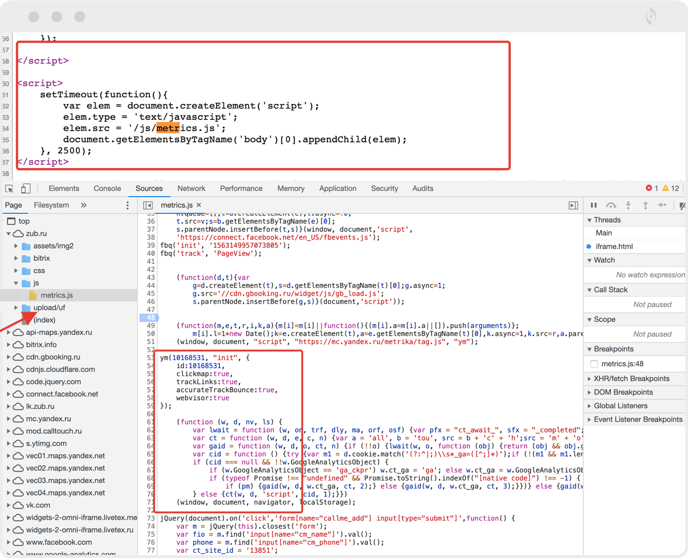Click the deactivate breakpoints icon
The height and width of the screenshot is (558, 688).
point(682,205)
